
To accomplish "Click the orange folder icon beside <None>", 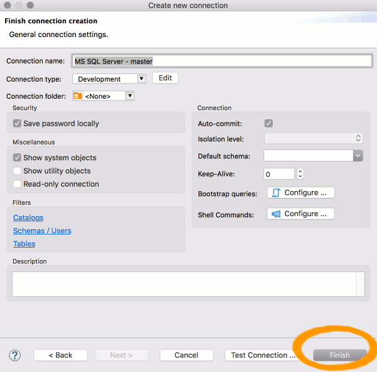I will click(x=77, y=96).
